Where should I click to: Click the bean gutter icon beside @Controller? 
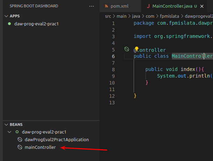(127, 49)
